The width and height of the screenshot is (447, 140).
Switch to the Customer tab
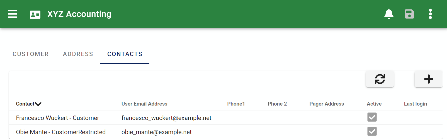31,54
